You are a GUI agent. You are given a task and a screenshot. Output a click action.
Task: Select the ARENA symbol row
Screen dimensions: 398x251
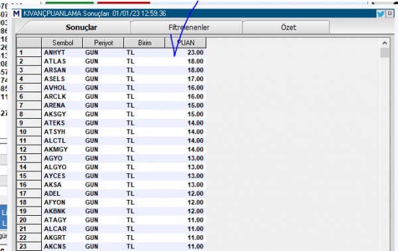pyautogui.click(x=111, y=106)
